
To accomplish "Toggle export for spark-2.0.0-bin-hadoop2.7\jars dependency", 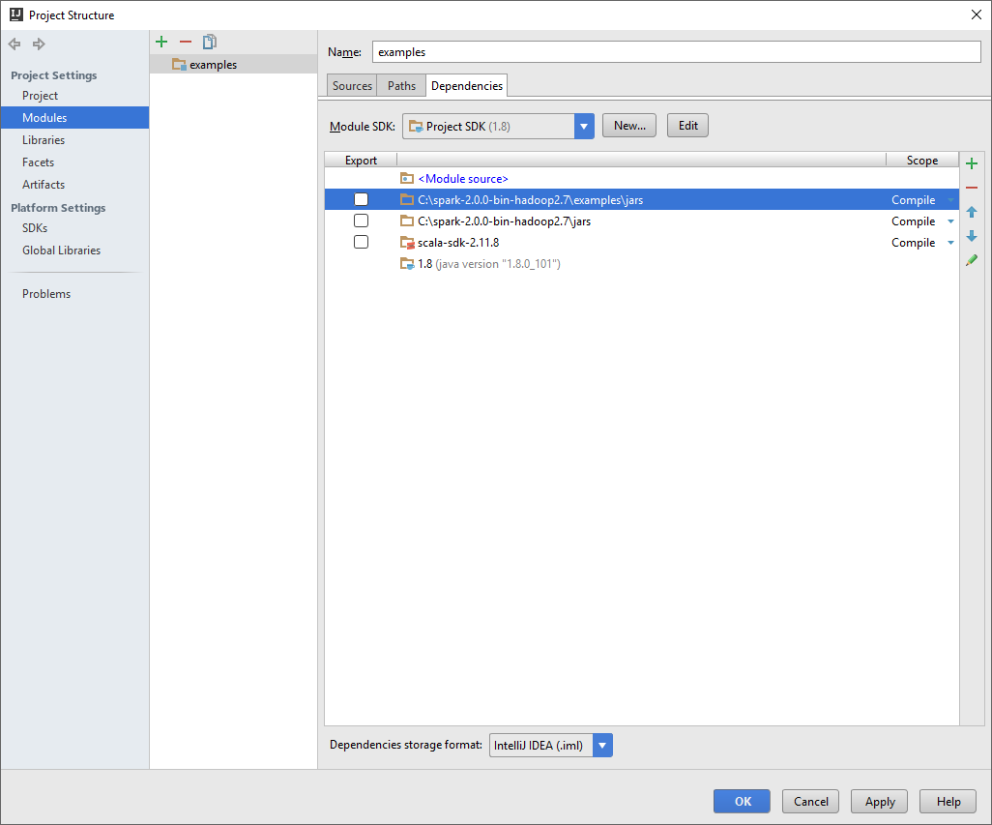I will [361, 221].
